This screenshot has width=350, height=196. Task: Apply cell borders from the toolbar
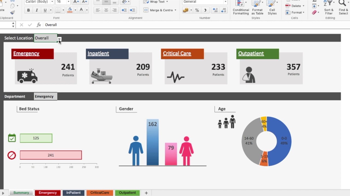[58, 10]
